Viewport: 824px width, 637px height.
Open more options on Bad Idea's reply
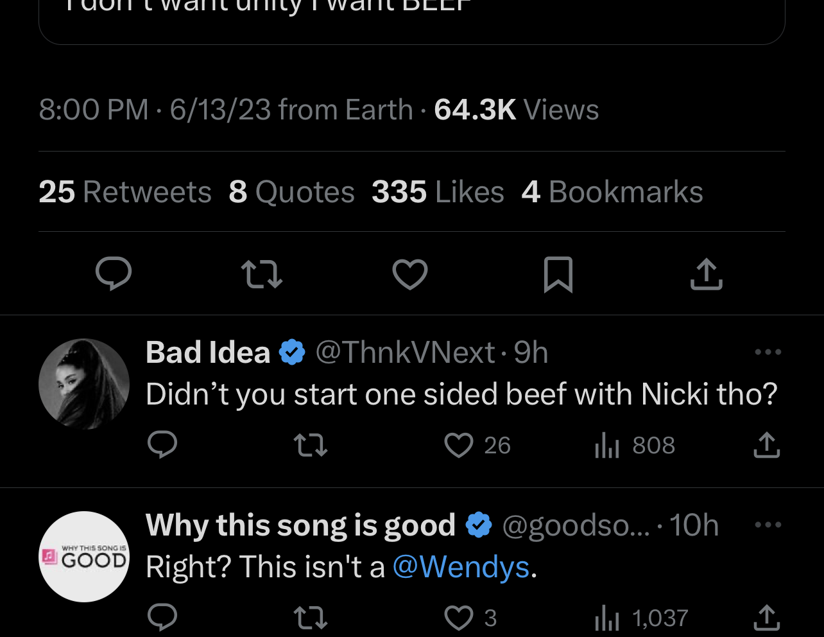(x=768, y=352)
